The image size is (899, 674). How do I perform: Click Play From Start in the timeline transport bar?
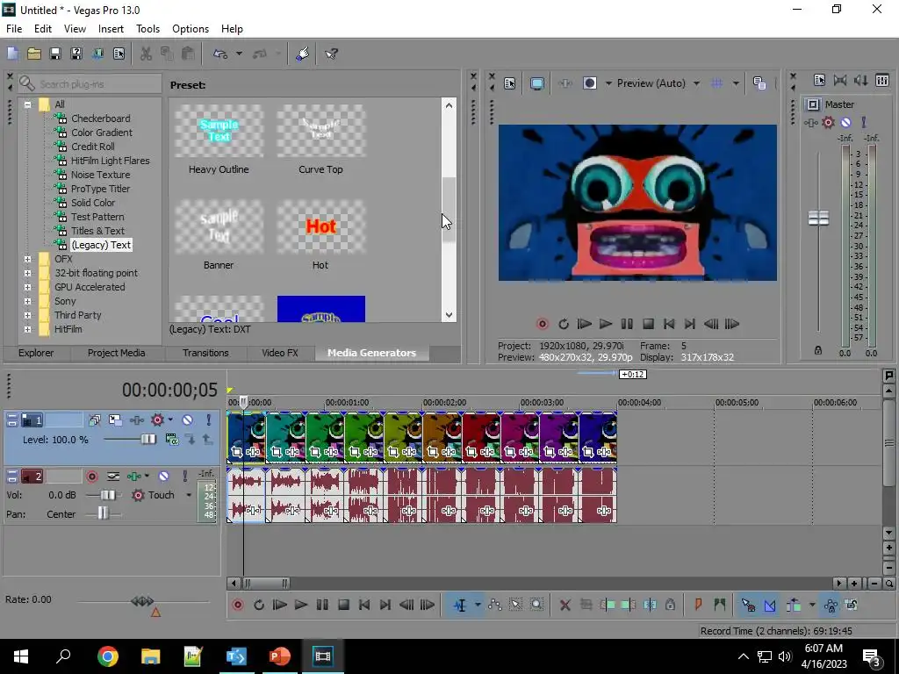(x=280, y=606)
